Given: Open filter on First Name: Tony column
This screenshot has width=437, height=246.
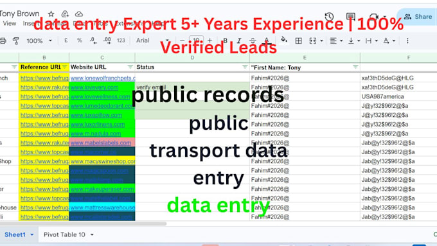Looking at the screenshot, I should pos(355,67).
